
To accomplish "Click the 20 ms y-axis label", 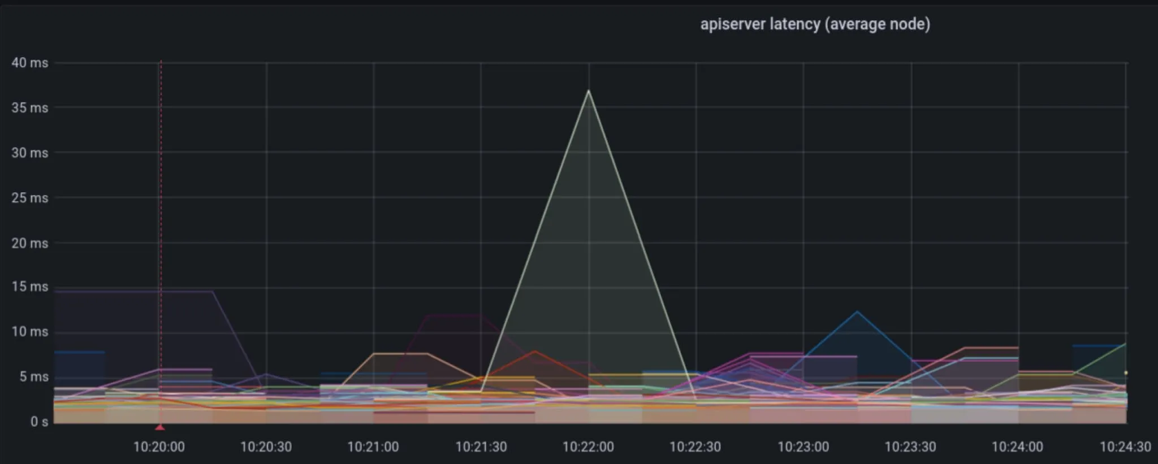I will point(29,243).
